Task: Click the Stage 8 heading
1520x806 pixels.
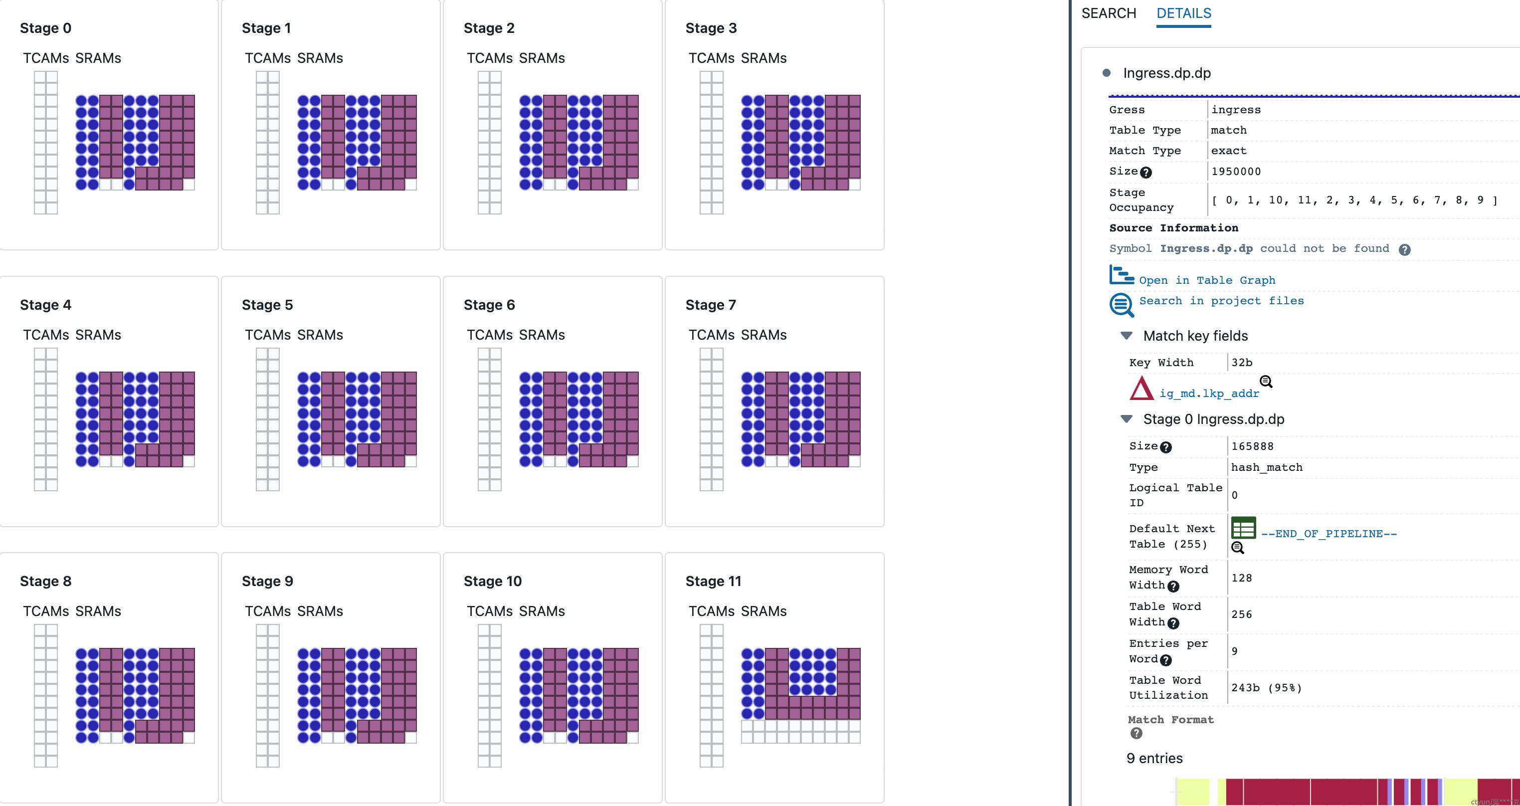Action: click(x=45, y=581)
